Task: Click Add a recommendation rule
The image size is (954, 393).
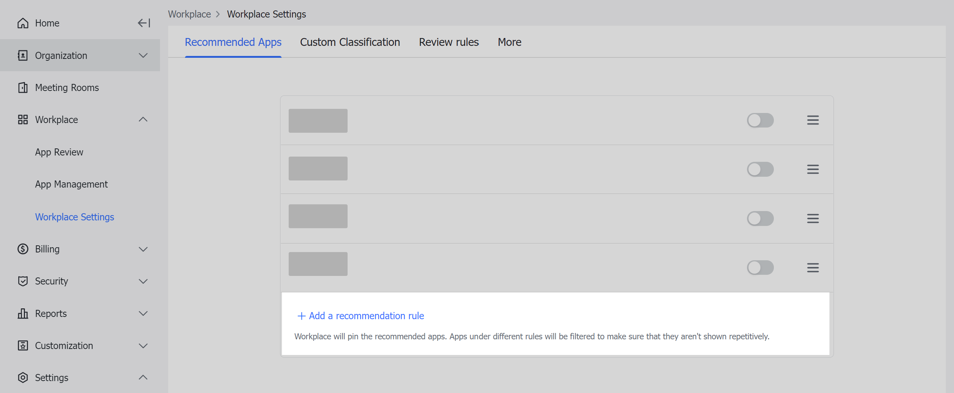Action: click(360, 315)
